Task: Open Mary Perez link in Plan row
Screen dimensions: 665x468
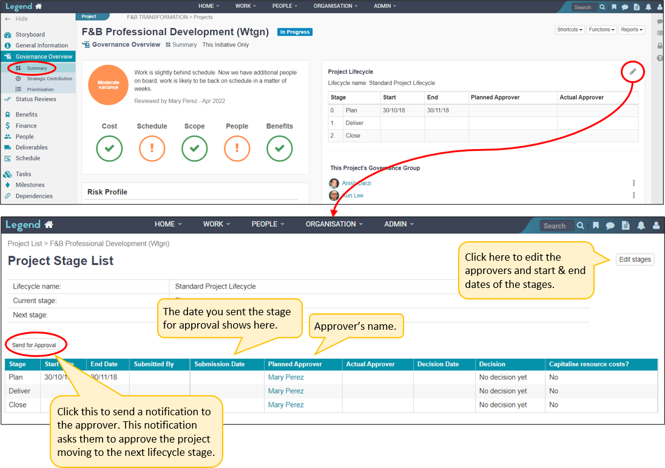Action: 285,377
